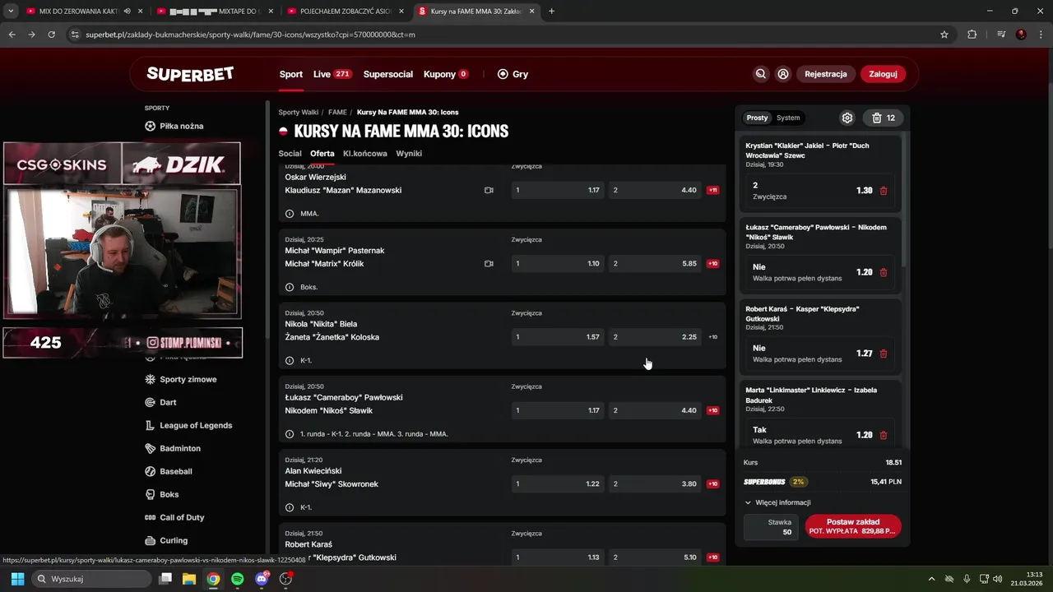Expand +10 markets for Kwieciński vs Skowronek
1053x592 pixels.
point(713,484)
